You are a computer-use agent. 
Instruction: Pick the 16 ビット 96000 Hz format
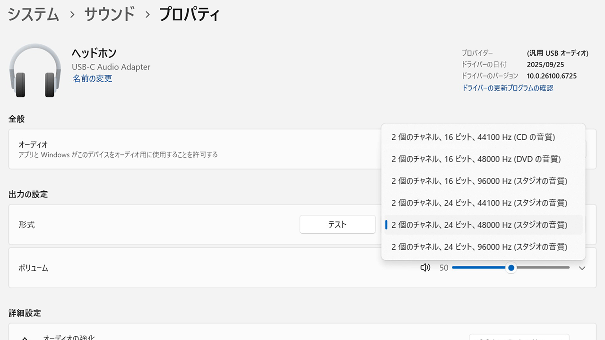[x=479, y=181]
